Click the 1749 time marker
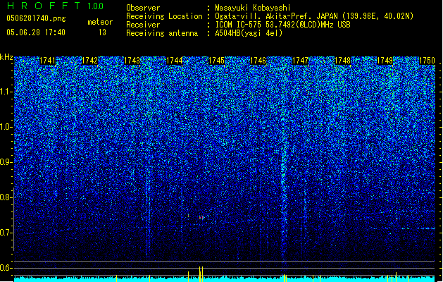Viewport: 443px width, 282px height. [385, 61]
